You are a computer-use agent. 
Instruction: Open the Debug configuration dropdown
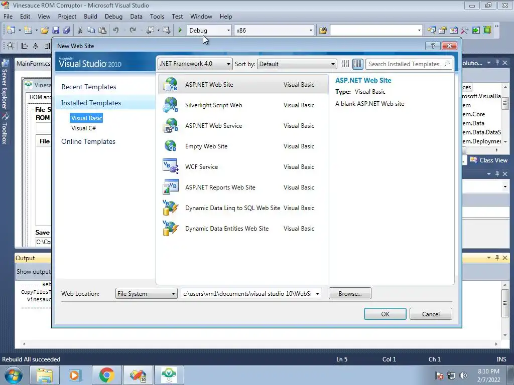[x=228, y=31]
